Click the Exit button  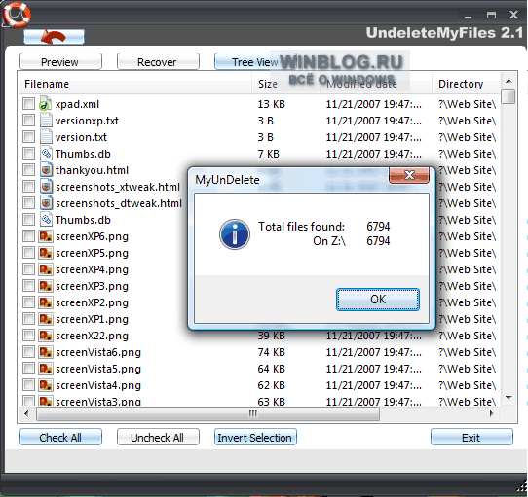[x=471, y=437]
